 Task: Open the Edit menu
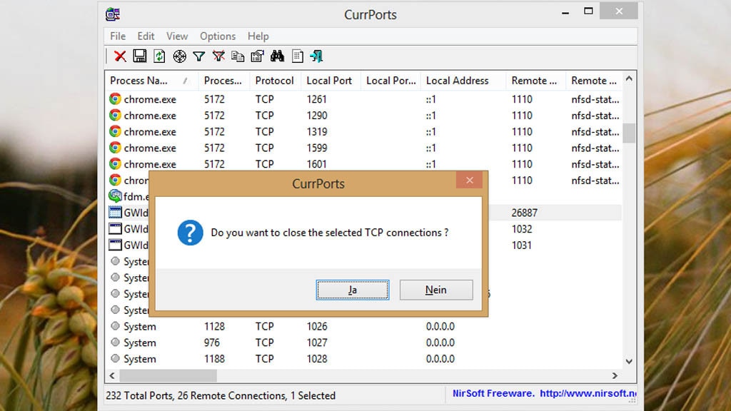click(x=146, y=36)
